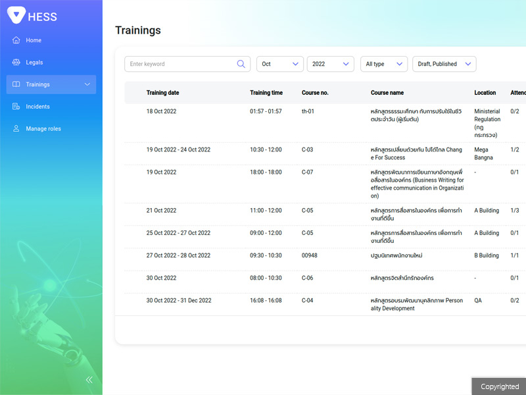Select course 00948 at B Building

click(309, 255)
